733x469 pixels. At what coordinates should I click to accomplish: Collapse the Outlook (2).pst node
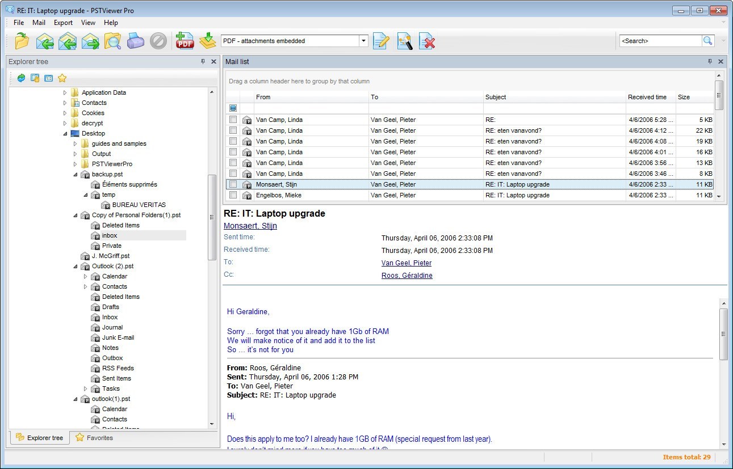tap(75, 266)
